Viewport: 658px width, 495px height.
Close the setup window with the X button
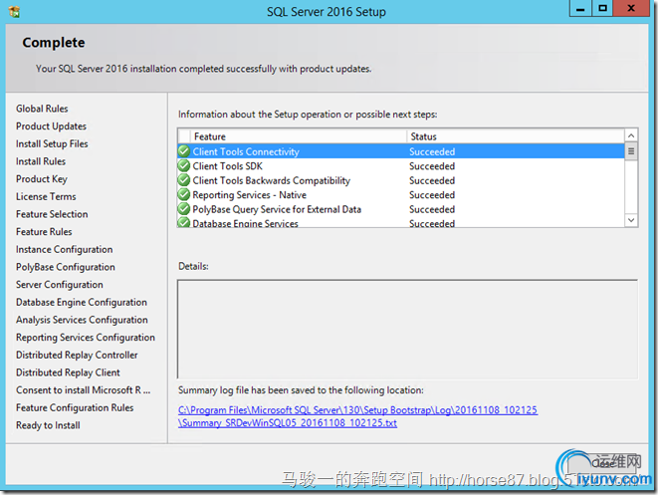tap(631, 8)
